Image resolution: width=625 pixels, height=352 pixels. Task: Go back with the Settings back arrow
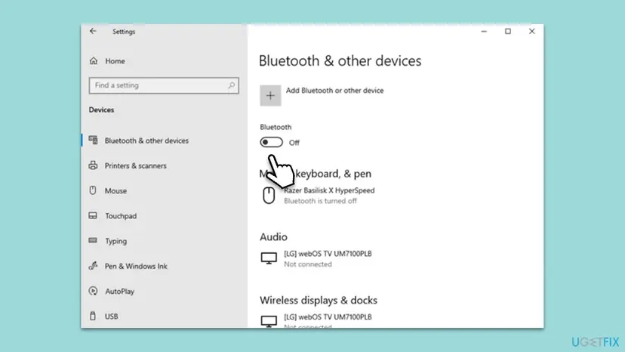point(93,31)
